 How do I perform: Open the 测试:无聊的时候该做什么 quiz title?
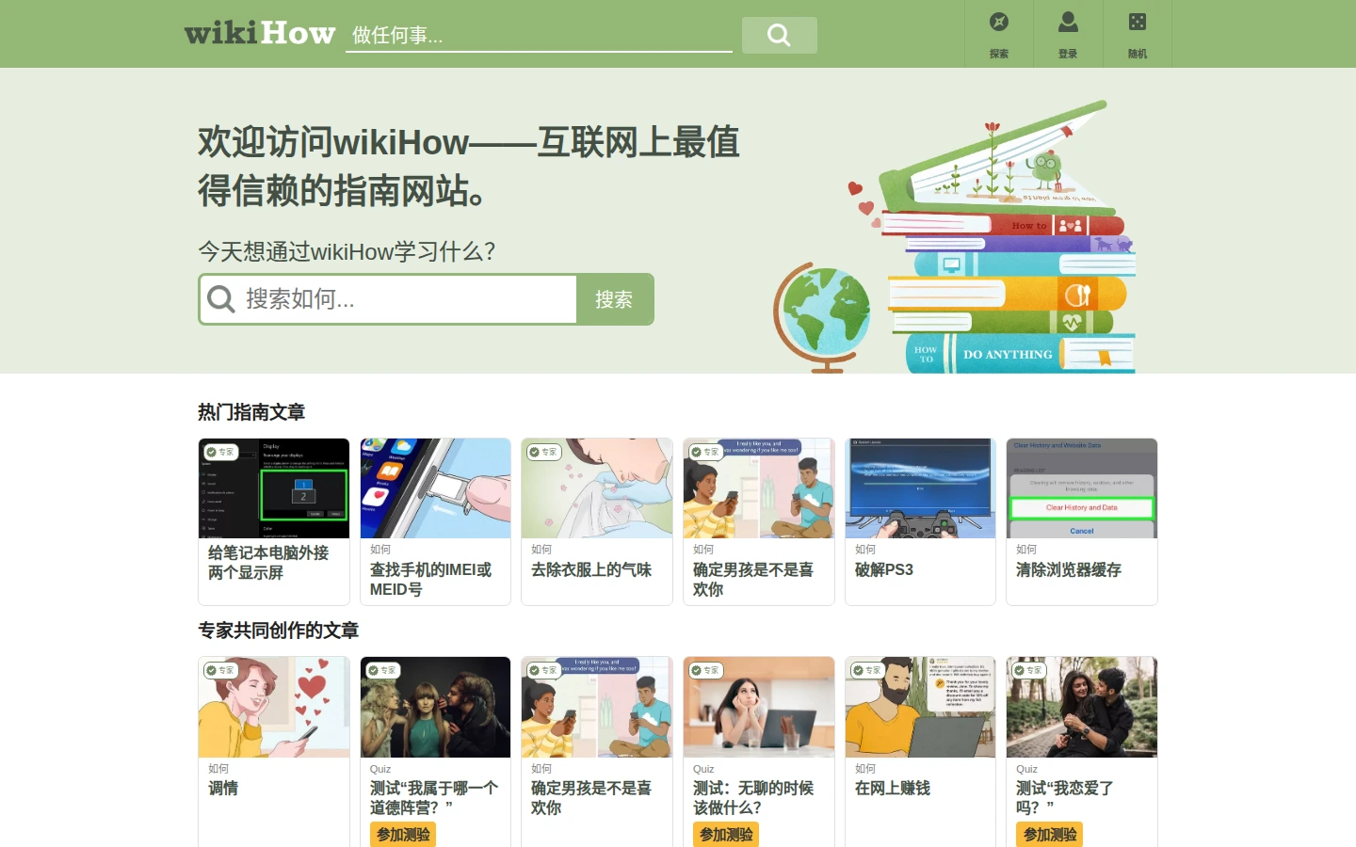pyautogui.click(x=753, y=798)
